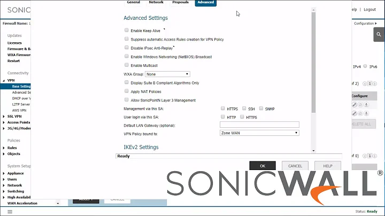385x216 pixels.
Task: Expand Appliance in System Setup
Action: point(4,173)
